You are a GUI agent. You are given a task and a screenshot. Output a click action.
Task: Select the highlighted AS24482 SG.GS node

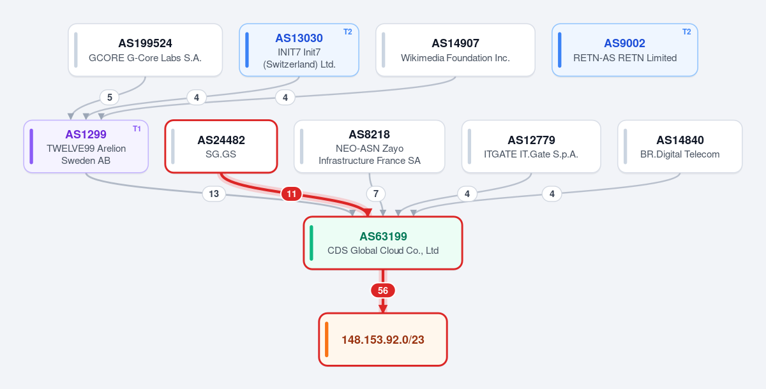221,146
